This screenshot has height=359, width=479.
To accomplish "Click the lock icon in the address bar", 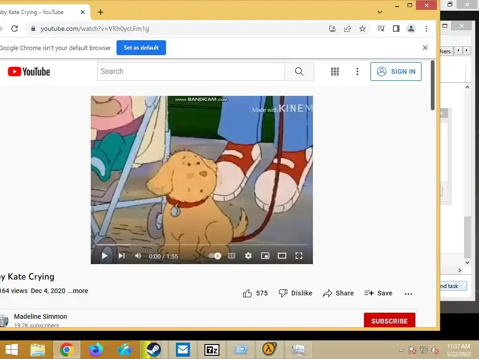I will click(33, 29).
